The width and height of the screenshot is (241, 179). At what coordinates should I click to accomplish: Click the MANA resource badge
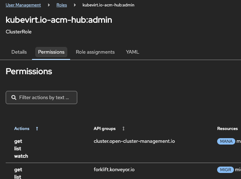226,141
